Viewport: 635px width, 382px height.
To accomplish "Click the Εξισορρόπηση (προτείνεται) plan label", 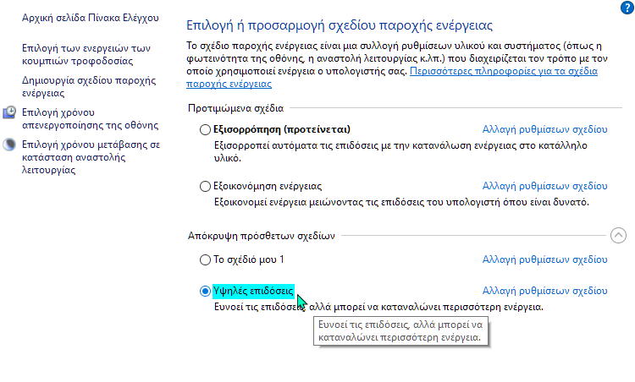I will pos(282,129).
